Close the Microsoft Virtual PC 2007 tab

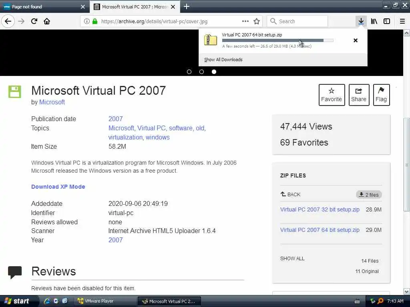click(x=173, y=7)
